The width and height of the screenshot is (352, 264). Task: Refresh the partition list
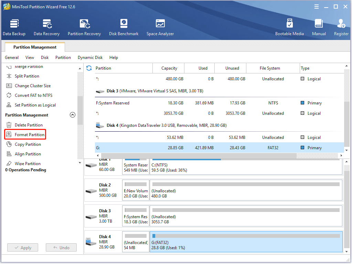coord(89,68)
